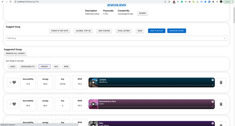Play La Santa in the Spotify embed
235x126 pixels.
[93, 82]
